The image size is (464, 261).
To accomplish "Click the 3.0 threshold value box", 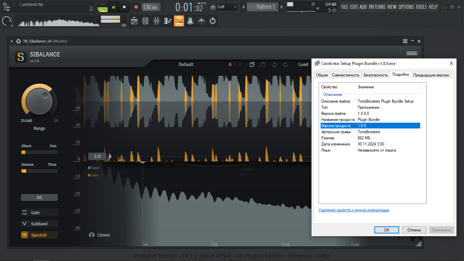I will (97, 156).
